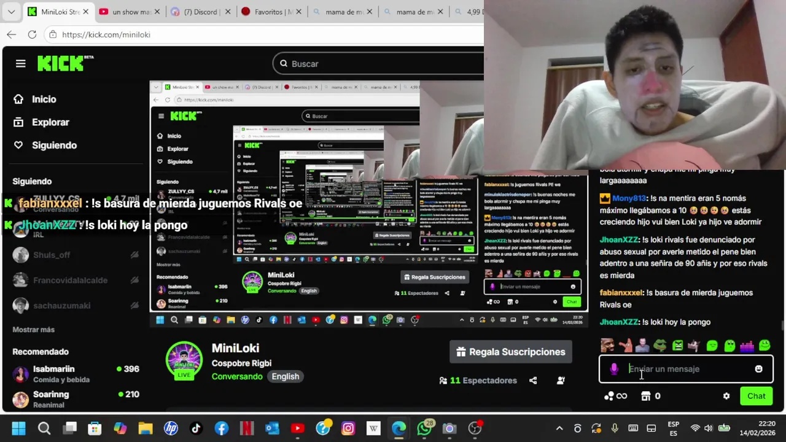Image resolution: width=786 pixels, height=442 pixels.
Task: Switch to the 'un show ma' YouTube tab
Action: pos(130,12)
